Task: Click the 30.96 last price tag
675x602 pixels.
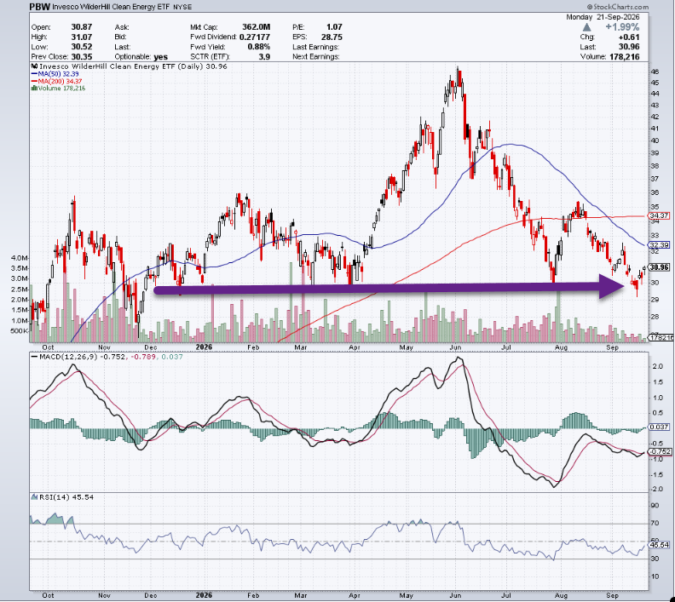Action: coord(660,267)
